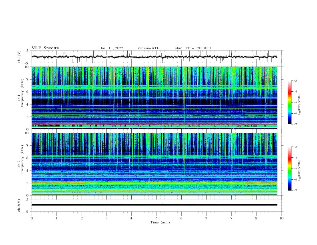Click the "8" tick on ch.2 frequency axis
This screenshot has width=317, height=245.
[x=28, y=146]
